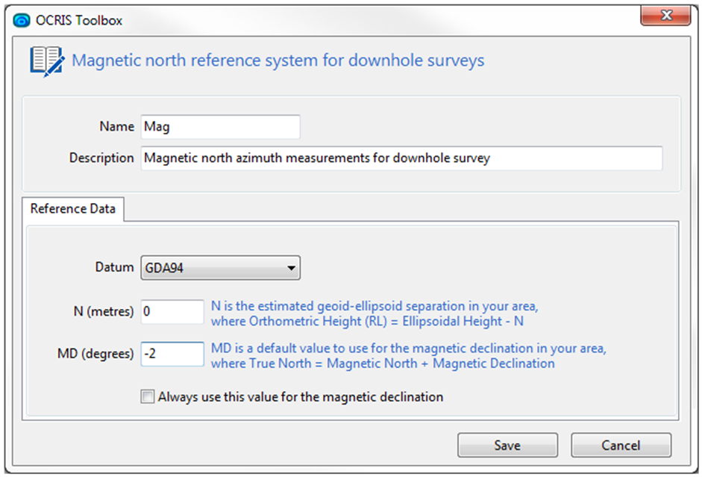Click the MD magnetic declination help text

(408, 355)
